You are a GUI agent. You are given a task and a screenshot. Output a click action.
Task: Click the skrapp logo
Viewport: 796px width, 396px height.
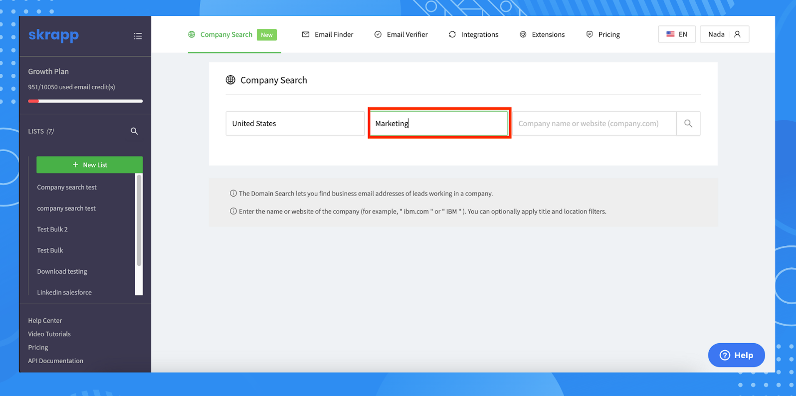[53, 35]
